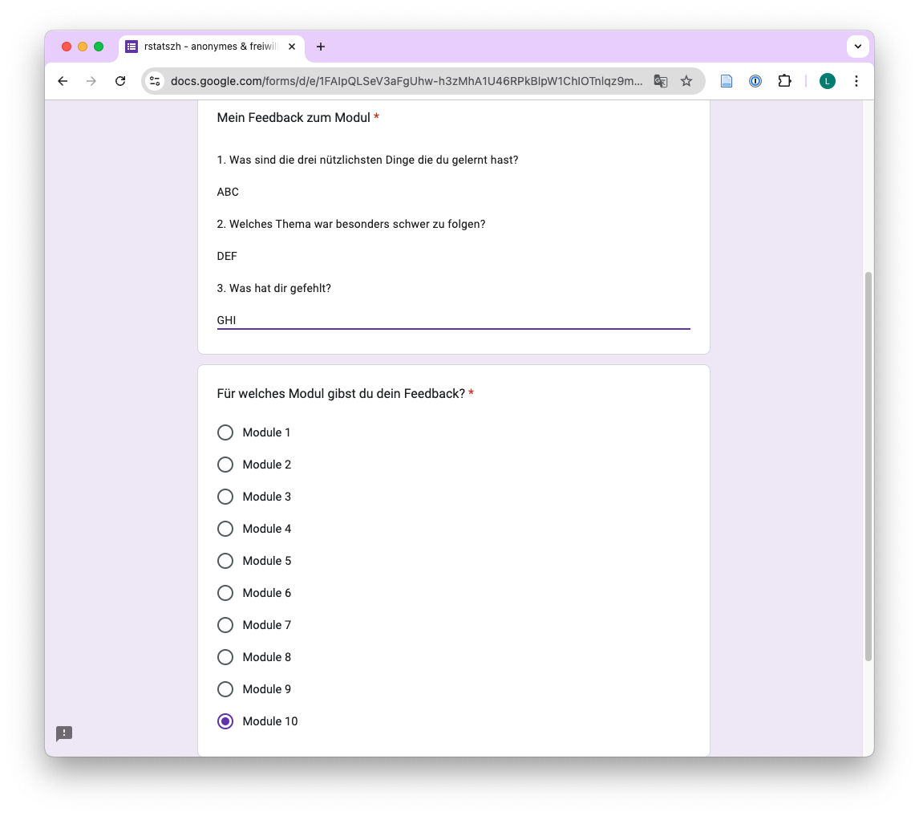Viewport: 919px width, 816px height.
Task: Bookmark this page with the star icon
Action: 686,81
